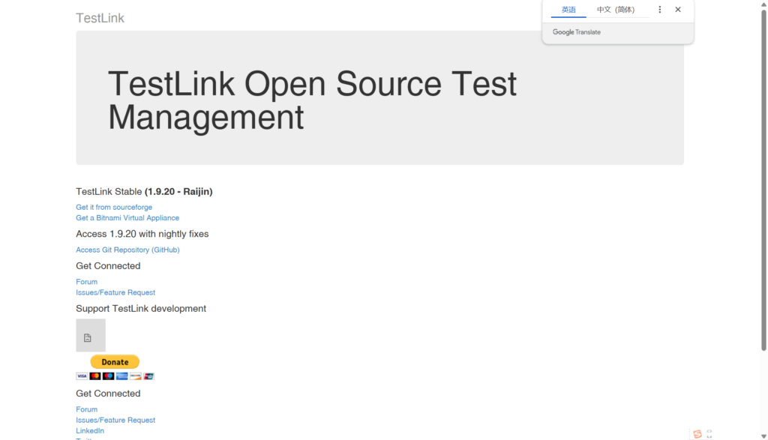The height and width of the screenshot is (440, 768).
Task: Click the scrollbar down arrow
Action: coord(763,436)
